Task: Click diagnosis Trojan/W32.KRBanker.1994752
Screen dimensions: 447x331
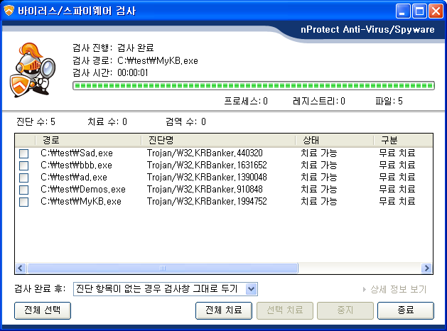Action: click(x=207, y=202)
